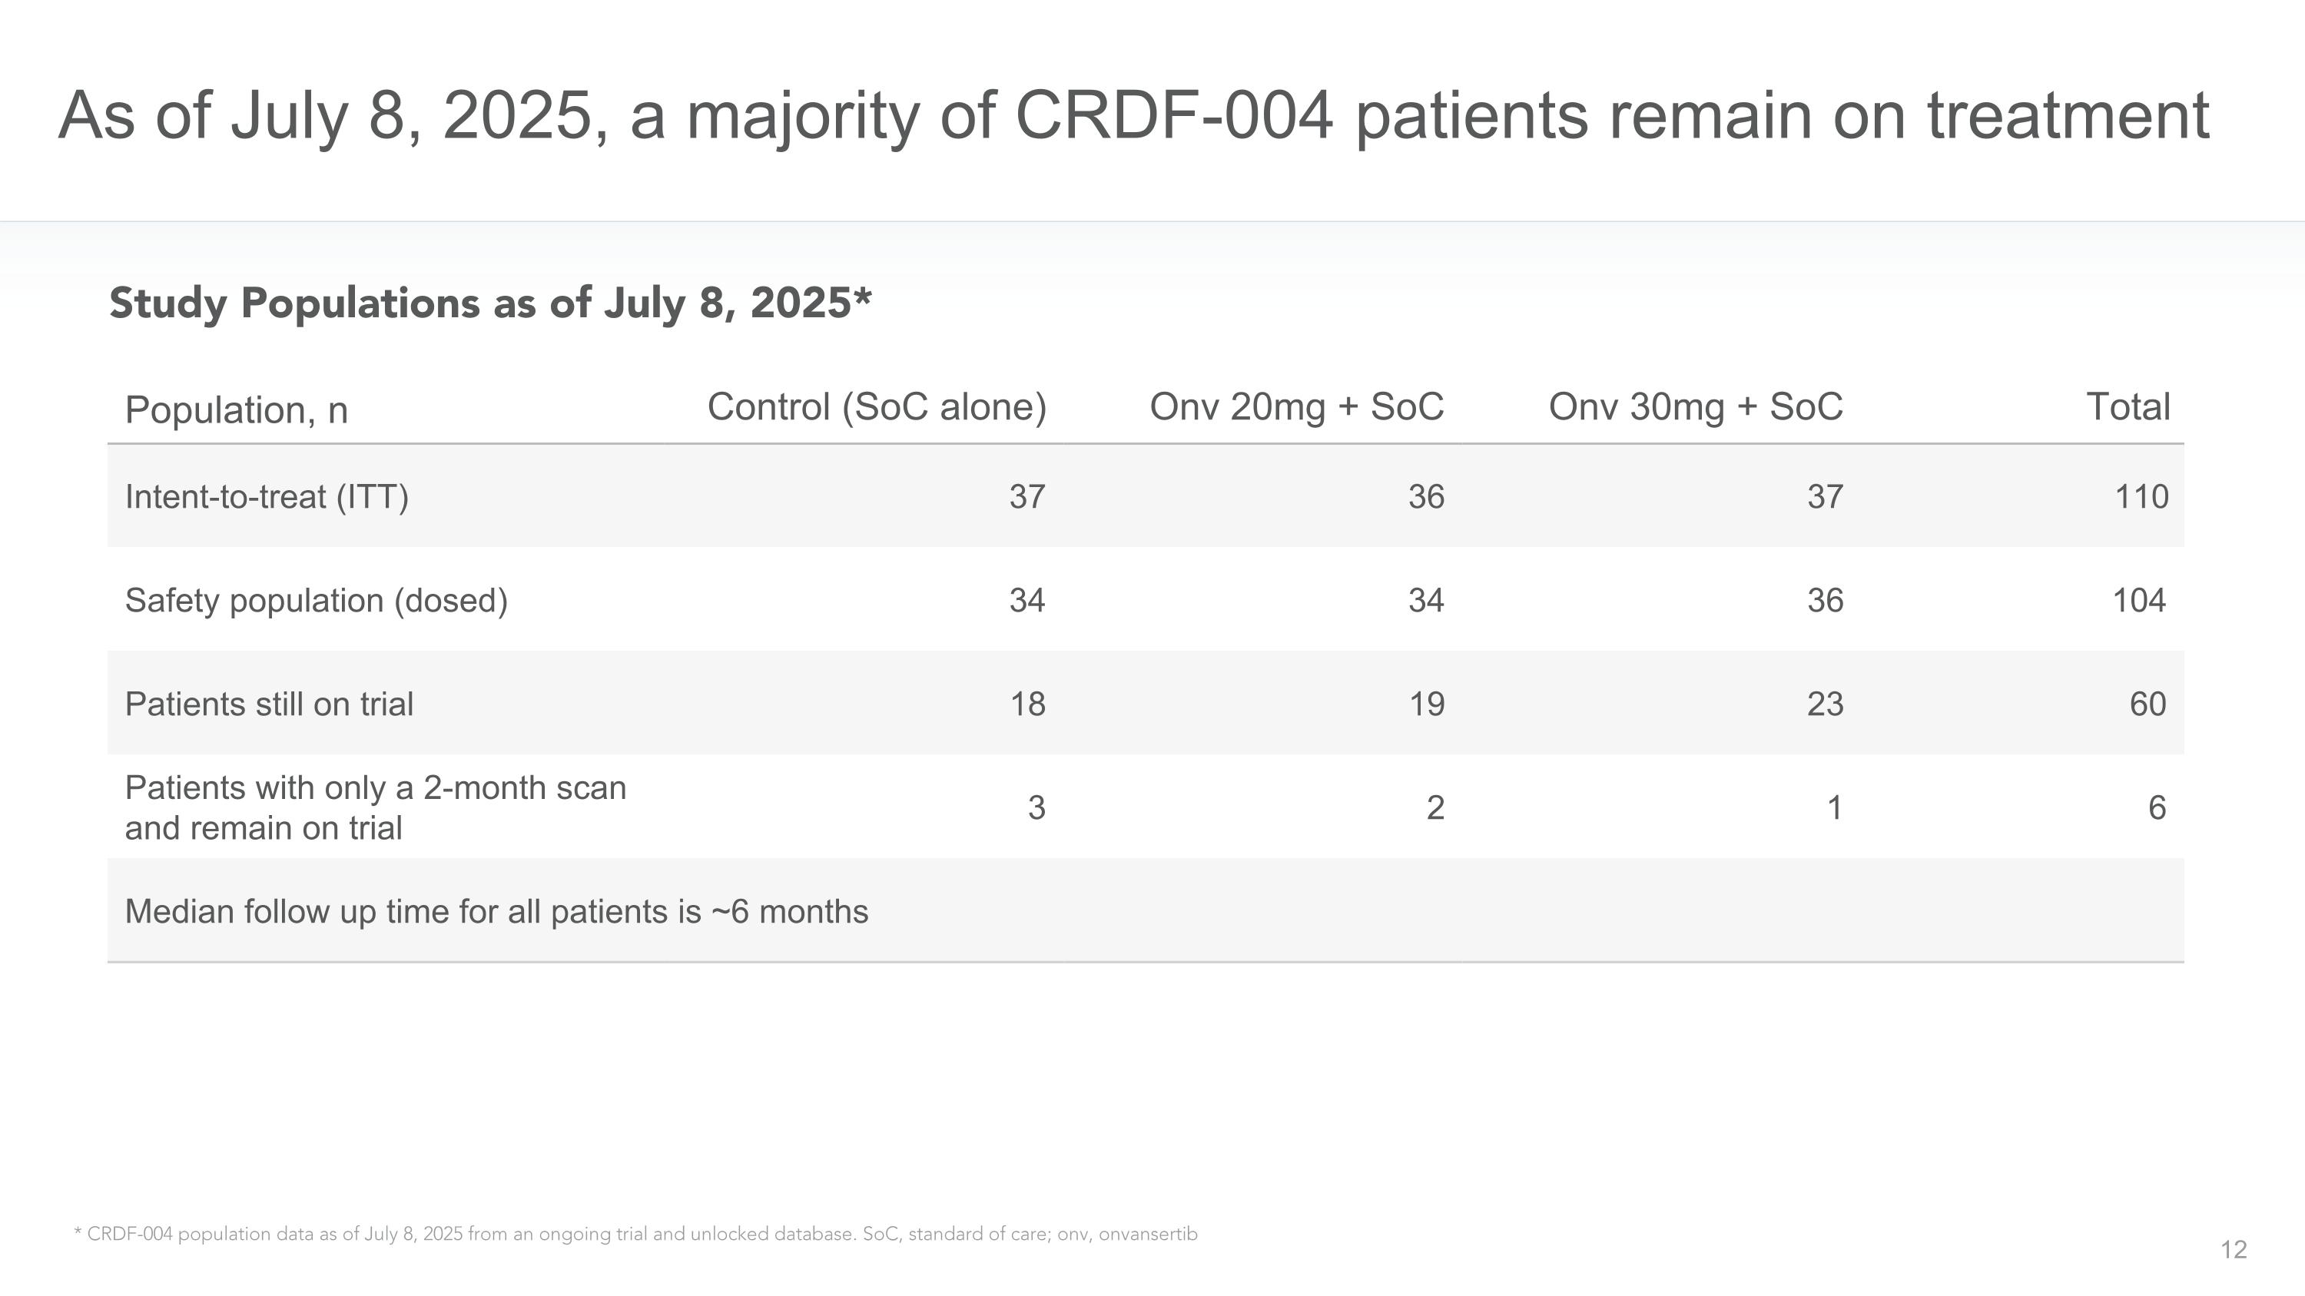Click the 'Onv 30mg + SoC' column header
Screen dimensions: 2305x1296
pos(1695,407)
